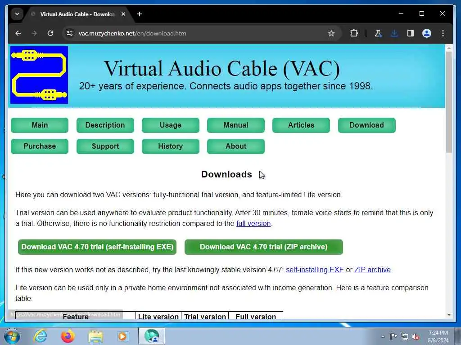
Task: Click the address bar URL field
Action: click(x=200, y=33)
